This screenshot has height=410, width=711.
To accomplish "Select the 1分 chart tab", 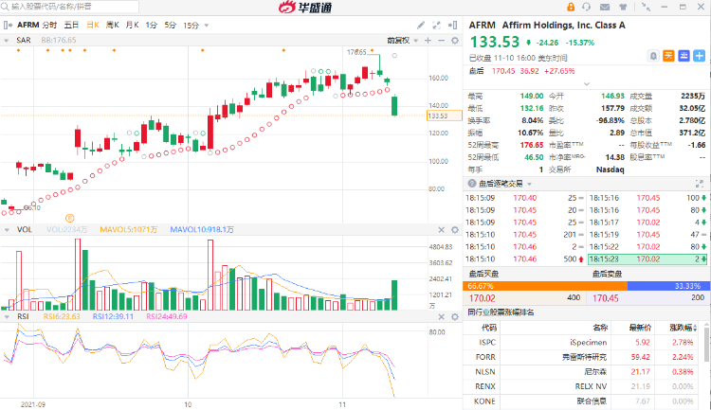I will [151, 25].
